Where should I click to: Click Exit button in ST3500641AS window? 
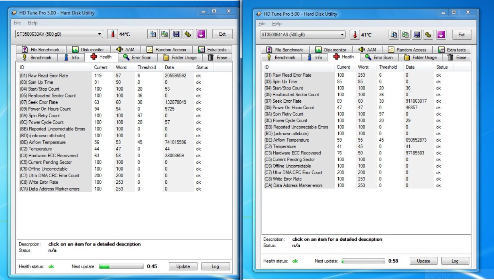(462, 34)
